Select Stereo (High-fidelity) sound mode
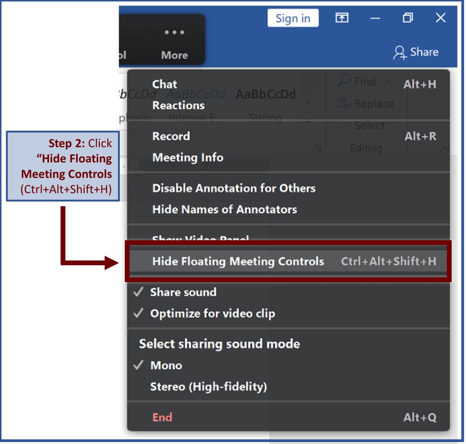The image size is (466, 444). pyautogui.click(x=208, y=387)
